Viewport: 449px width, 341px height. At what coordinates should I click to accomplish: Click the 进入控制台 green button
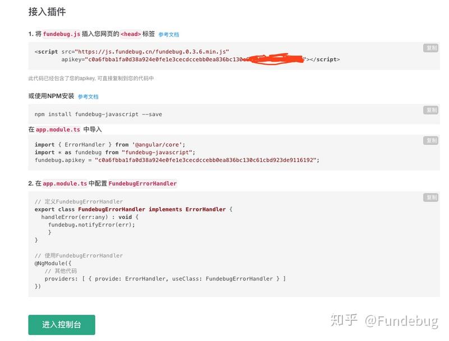(x=61, y=324)
